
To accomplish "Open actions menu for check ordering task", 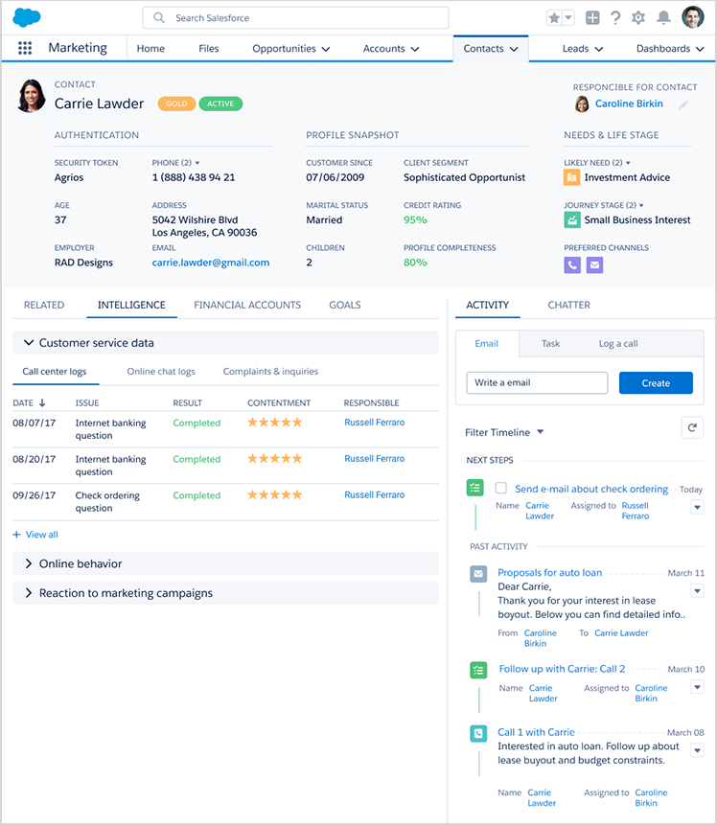I will point(697,507).
